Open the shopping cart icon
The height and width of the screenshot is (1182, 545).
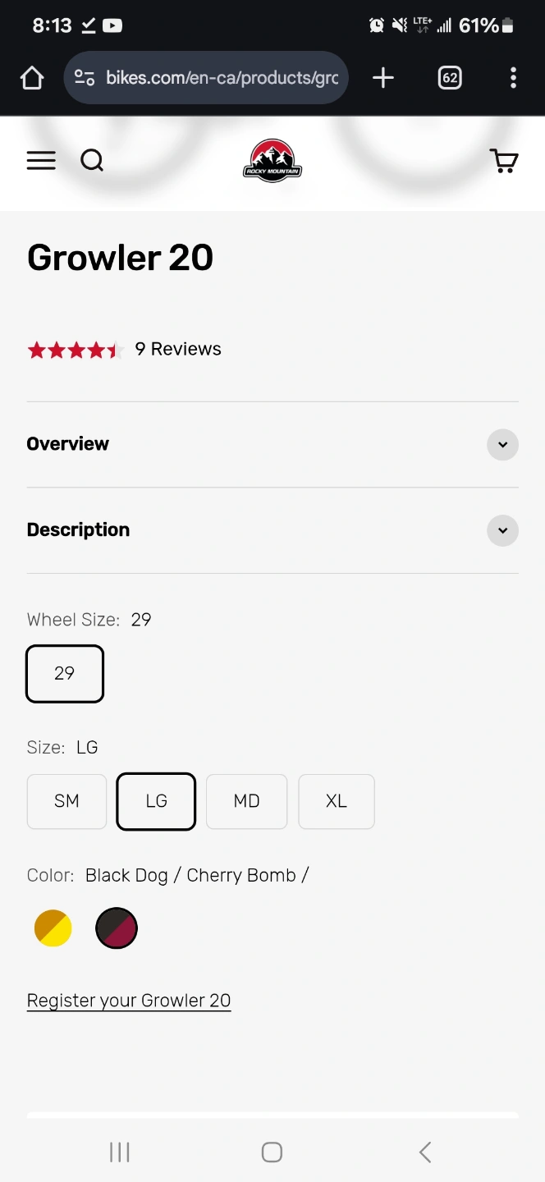click(x=504, y=161)
